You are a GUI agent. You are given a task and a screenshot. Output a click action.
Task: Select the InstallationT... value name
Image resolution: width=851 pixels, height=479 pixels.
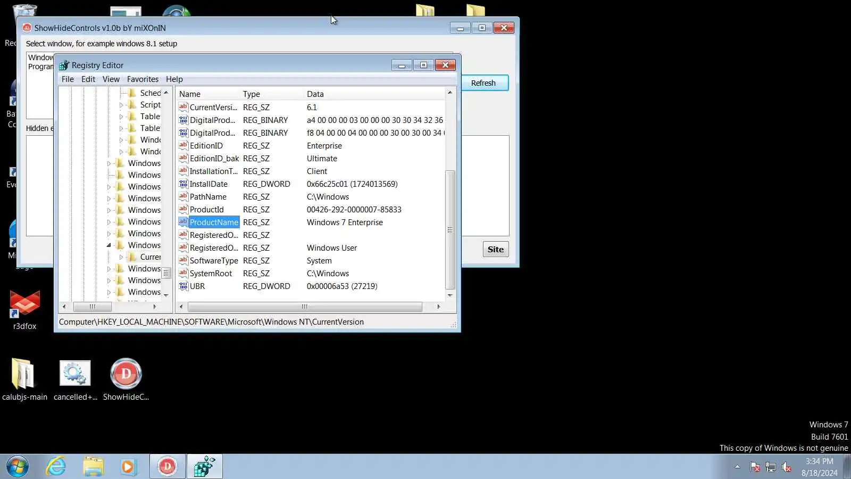214,171
